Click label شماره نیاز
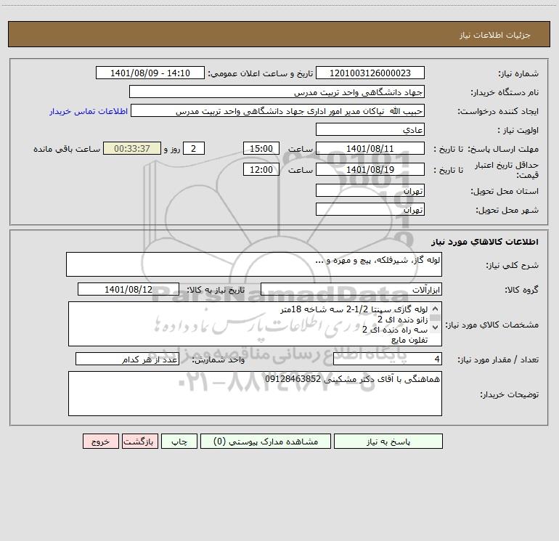 [x=518, y=73]
